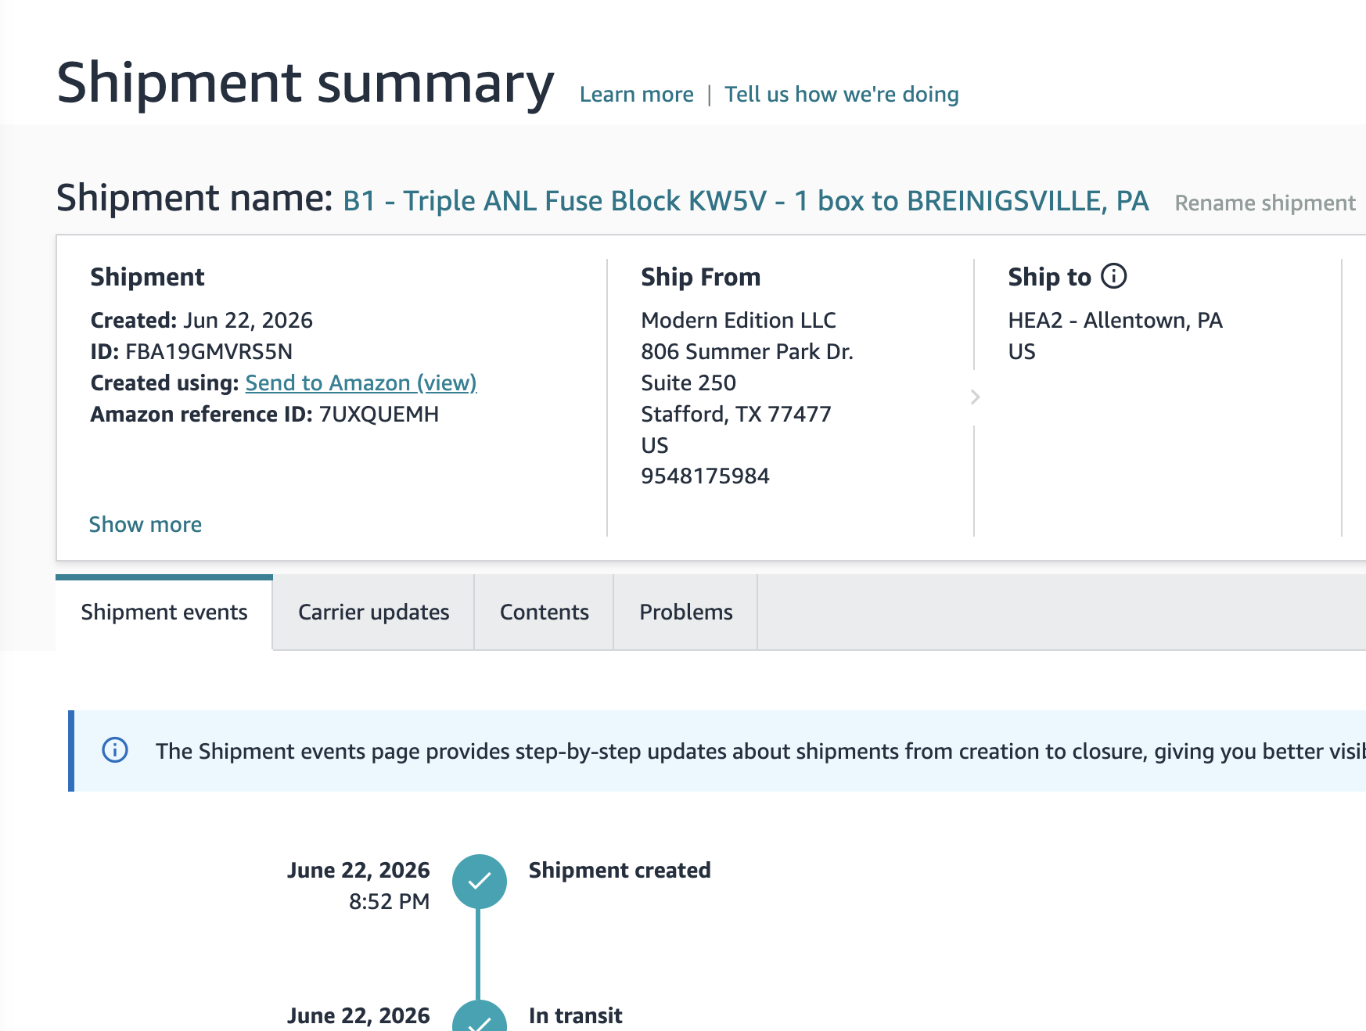1366x1031 pixels.
Task: Click the Amazon reference ID 7UXQUEMH
Action: pyautogui.click(x=379, y=414)
